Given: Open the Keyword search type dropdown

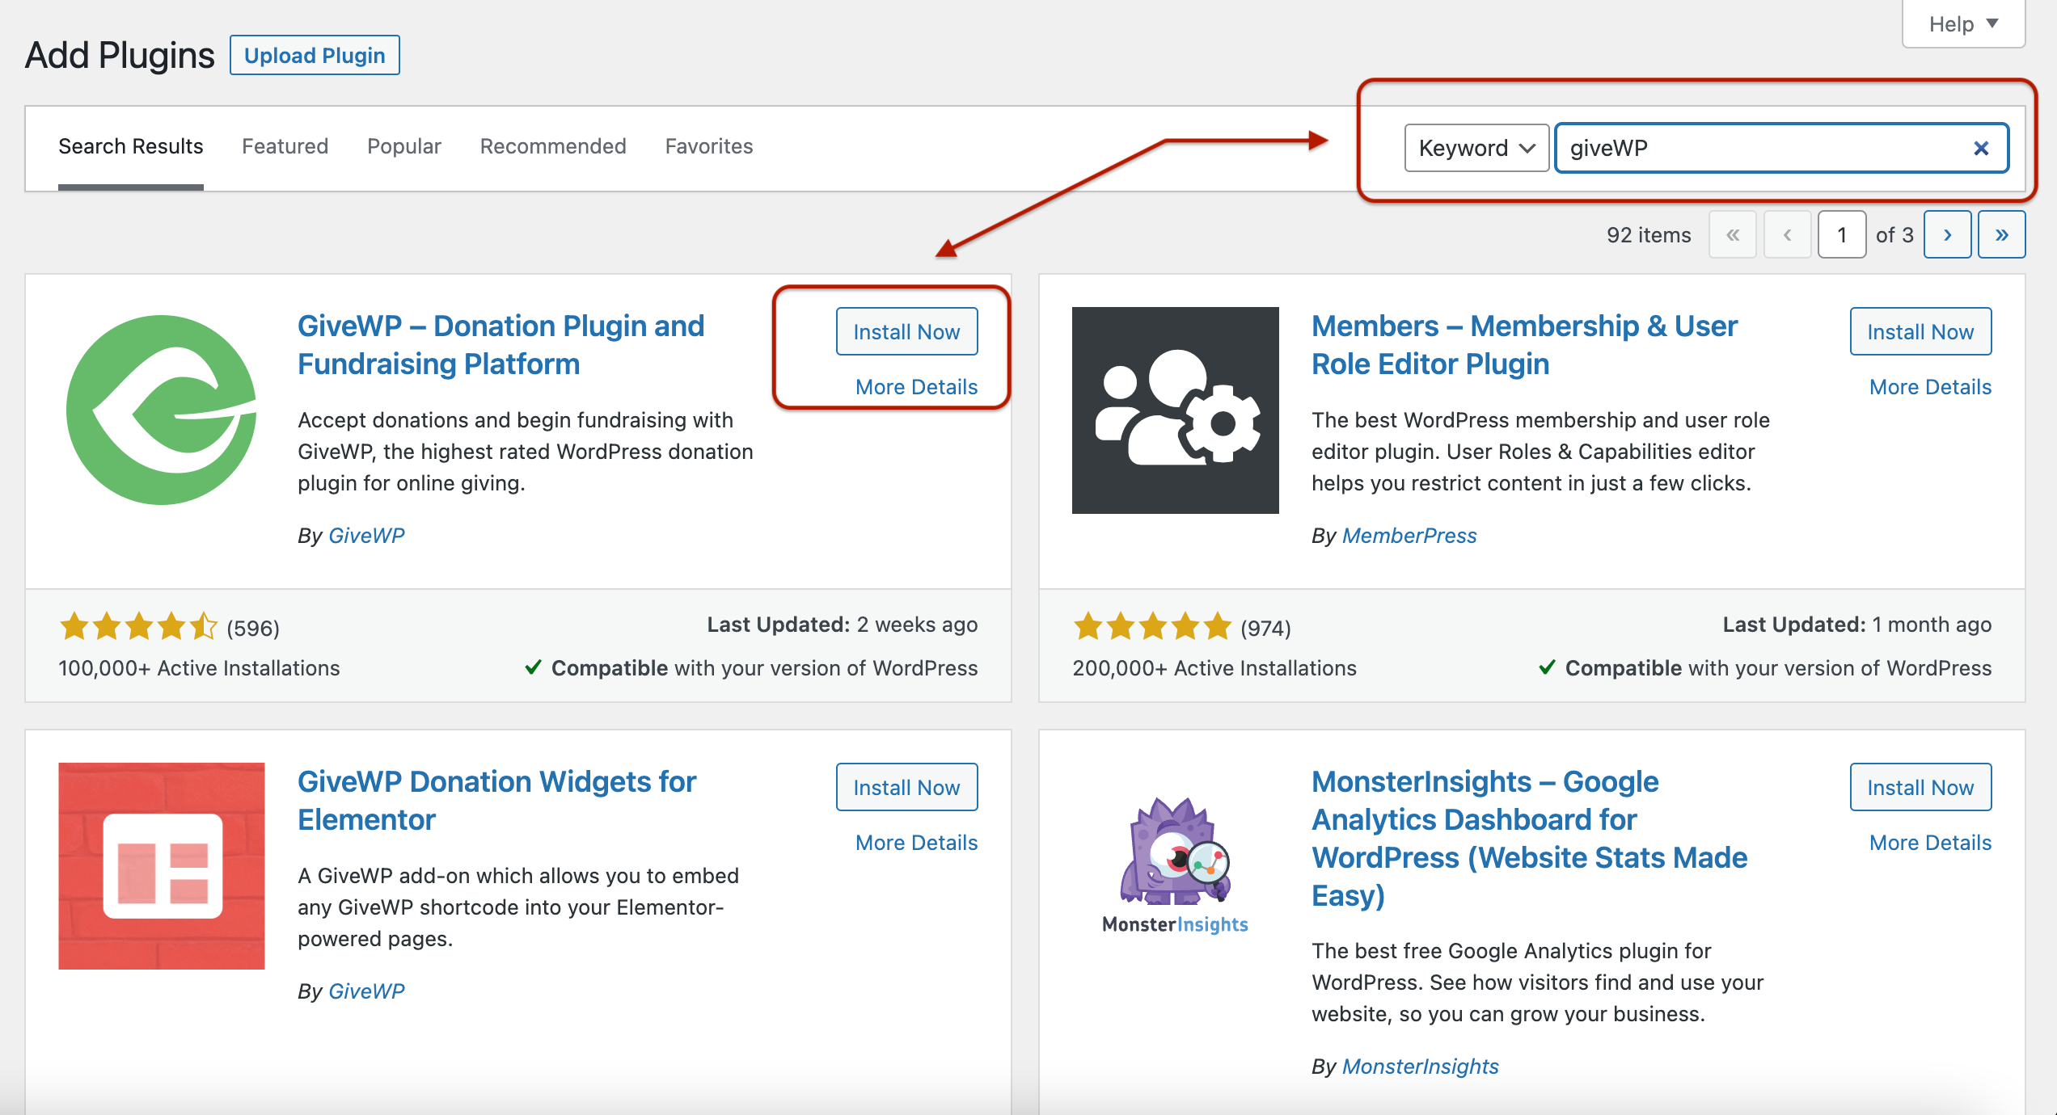Looking at the screenshot, I should [1476, 148].
